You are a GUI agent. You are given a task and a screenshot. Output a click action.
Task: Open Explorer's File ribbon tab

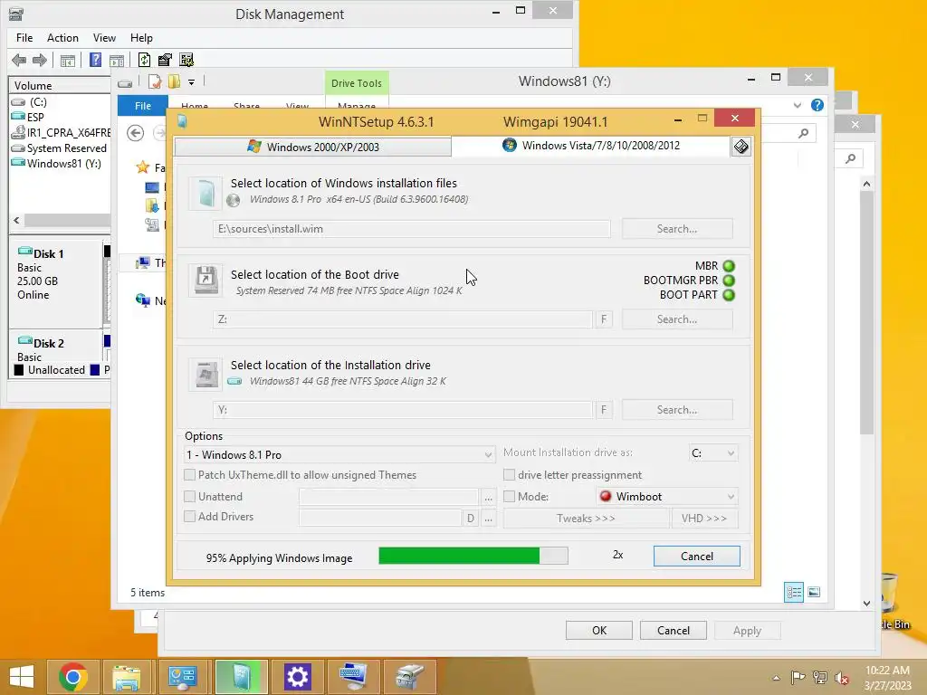142,106
